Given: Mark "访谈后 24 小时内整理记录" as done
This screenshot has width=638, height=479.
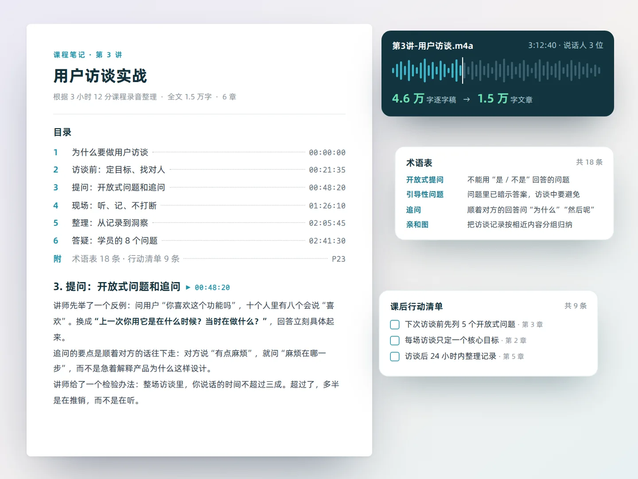Looking at the screenshot, I should tap(395, 357).
